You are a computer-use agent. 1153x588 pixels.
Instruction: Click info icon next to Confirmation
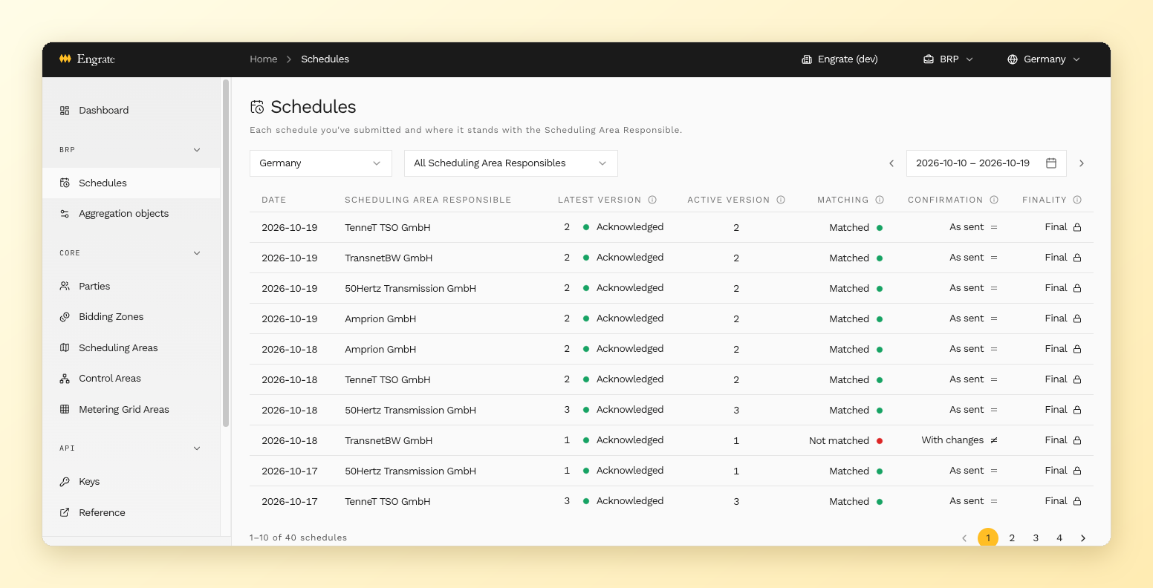click(994, 200)
